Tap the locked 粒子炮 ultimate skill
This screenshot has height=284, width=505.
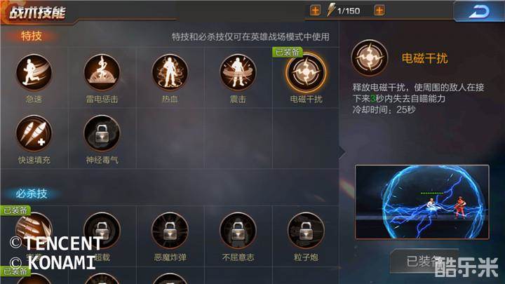(x=306, y=231)
